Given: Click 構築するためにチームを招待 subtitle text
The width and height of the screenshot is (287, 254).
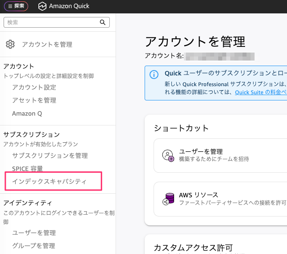Looking at the screenshot, I should (214, 159).
